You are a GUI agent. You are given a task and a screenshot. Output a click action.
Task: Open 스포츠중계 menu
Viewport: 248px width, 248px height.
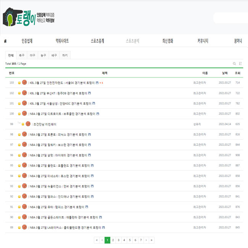pos(97,41)
